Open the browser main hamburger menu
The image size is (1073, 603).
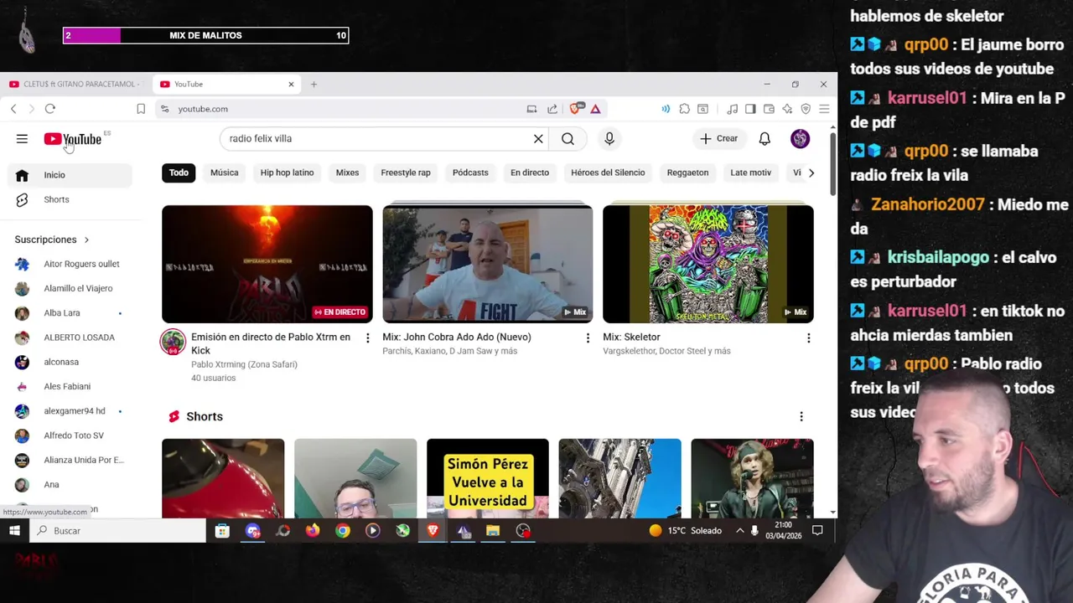pos(824,109)
